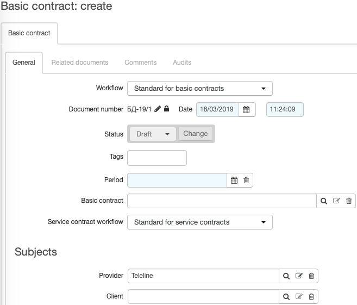Open the Date calendar picker icon
The image size is (357, 305).
[x=246, y=110]
